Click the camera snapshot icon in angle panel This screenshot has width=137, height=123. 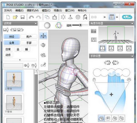point(93,31)
